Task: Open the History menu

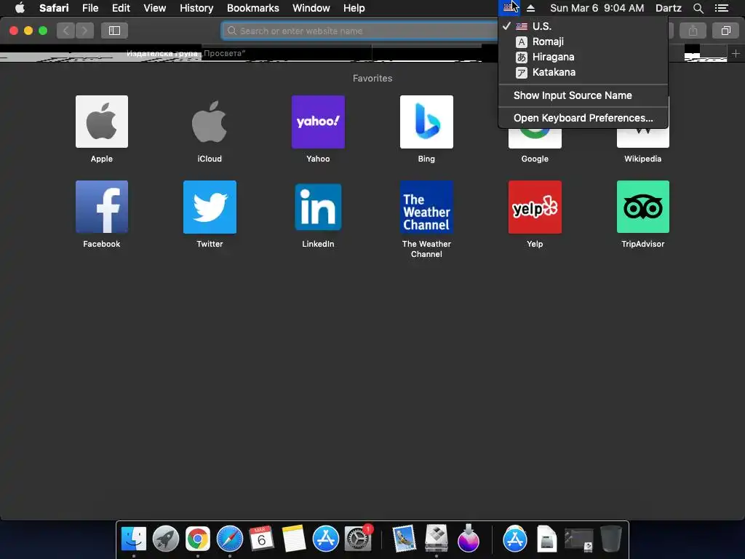Action: tap(196, 8)
